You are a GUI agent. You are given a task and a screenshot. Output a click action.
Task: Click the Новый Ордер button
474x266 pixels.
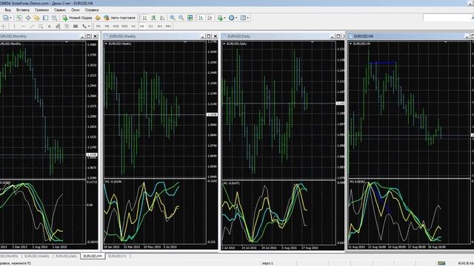click(77, 18)
